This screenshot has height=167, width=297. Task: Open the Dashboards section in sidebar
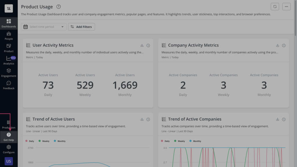9,23
